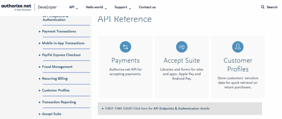Viewport: 282px width, 119px height.
Task: Open the Payments card heading
Action: point(126,61)
